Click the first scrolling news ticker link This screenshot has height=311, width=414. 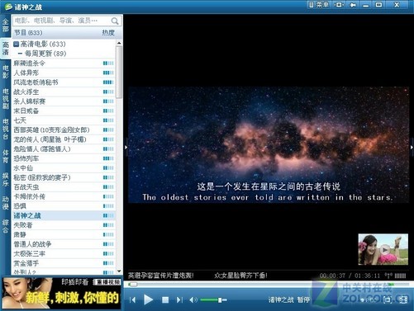pos(161,276)
